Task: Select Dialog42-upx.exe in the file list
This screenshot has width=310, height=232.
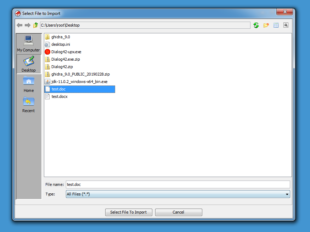Action: pos(66,52)
